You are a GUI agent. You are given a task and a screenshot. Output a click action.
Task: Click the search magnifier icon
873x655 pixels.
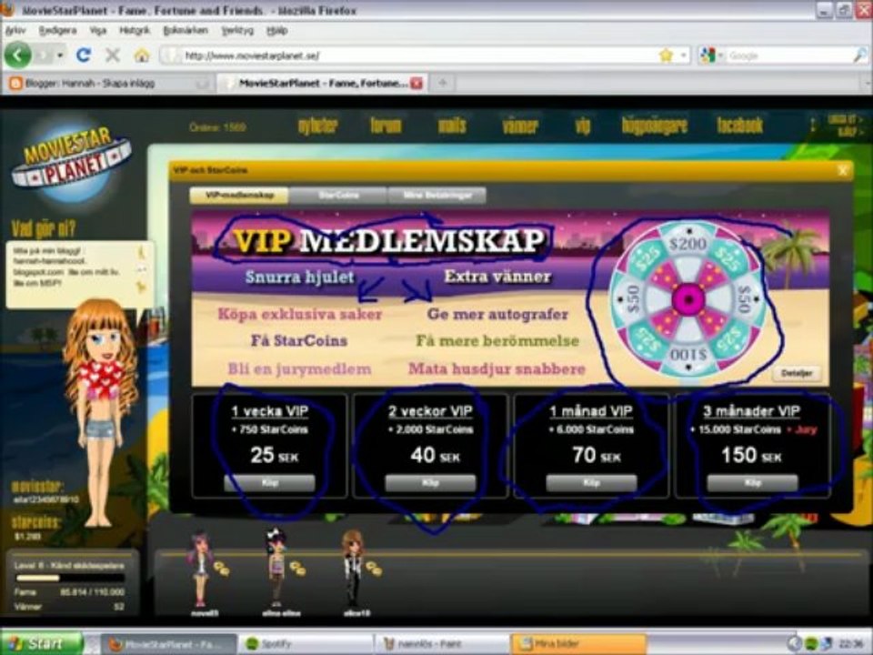[x=860, y=55]
